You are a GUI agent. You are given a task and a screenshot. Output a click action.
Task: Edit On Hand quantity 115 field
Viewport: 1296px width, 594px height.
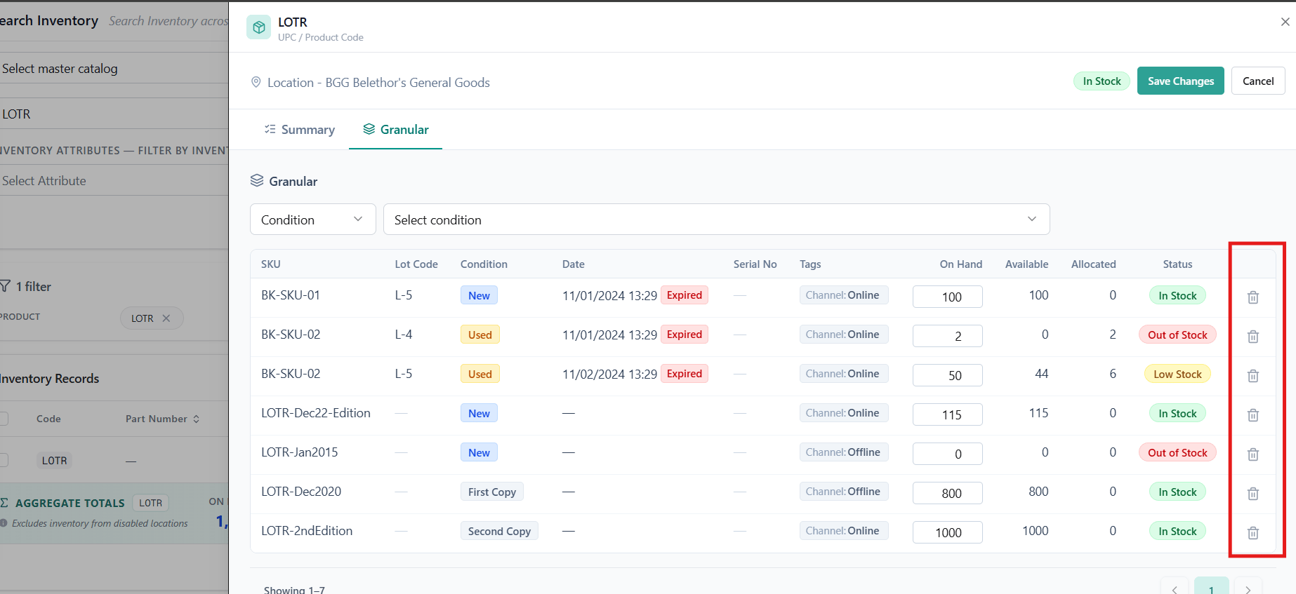click(x=947, y=414)
